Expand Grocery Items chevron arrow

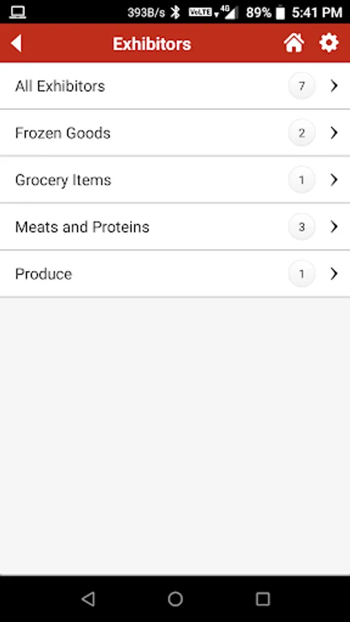[334, 180]
